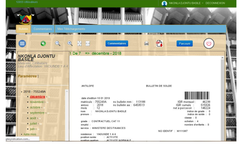241x146 pixels.
Task: Click DECONNEXION to log out
Action: (215, 3)
